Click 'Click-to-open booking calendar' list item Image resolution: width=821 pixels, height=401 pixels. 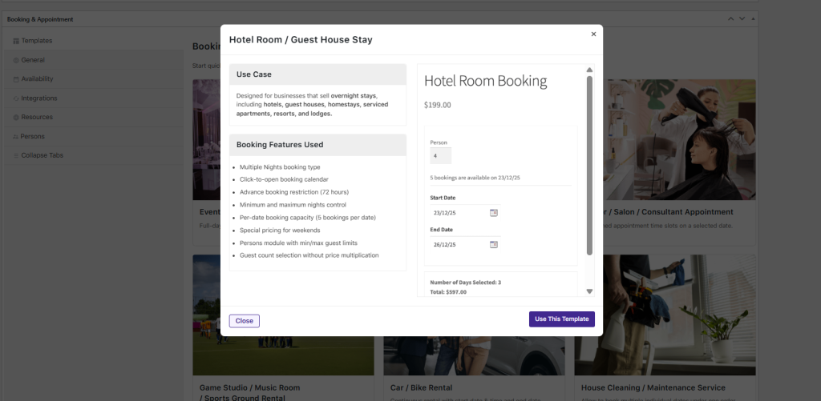click(x=284, y=179)
